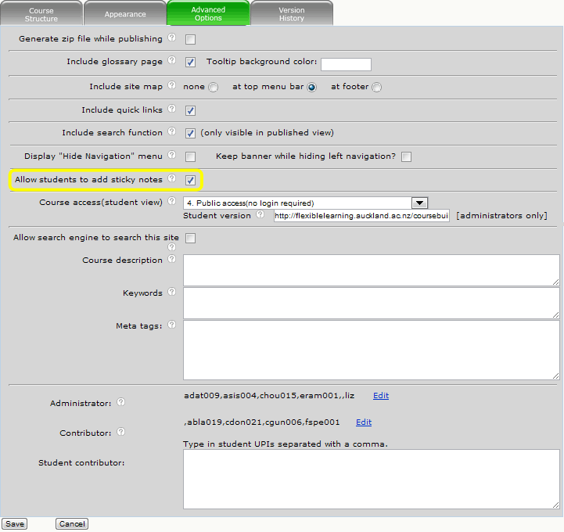
Task: Edit the Administrator list
Action: point(381,396)
